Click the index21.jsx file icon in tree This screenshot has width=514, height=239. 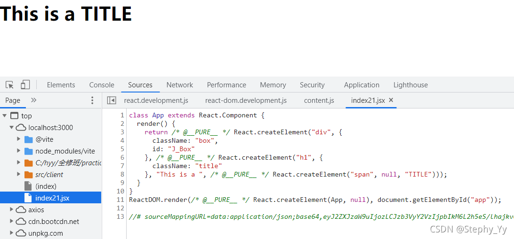pyautogui.click(x=28, y=198)
